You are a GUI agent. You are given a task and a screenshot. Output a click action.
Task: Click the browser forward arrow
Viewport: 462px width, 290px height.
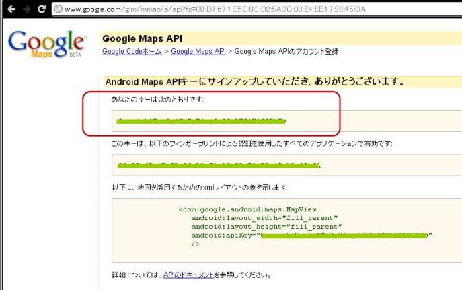point(26,9)
